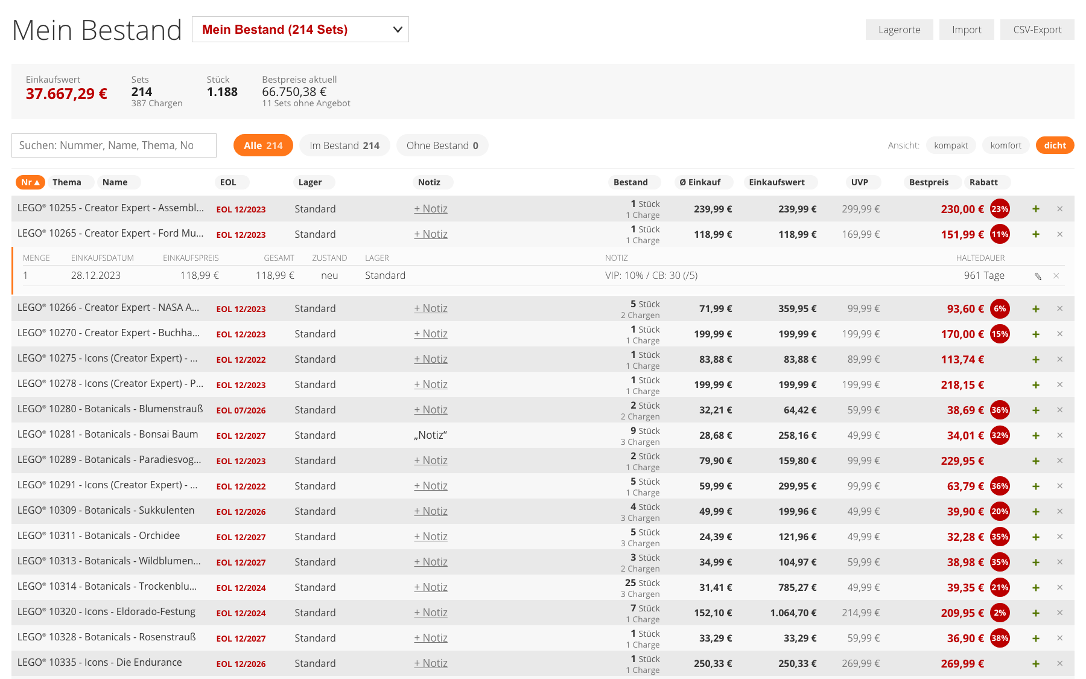1086x679 pixels.
Task: Delete the 10281 Bonsai Baum row
Action: 1060,435
